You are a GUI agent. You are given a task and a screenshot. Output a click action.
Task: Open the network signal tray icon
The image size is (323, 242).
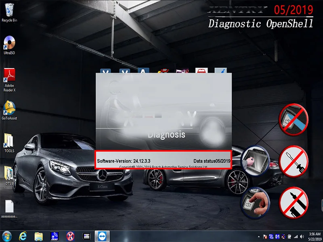click(296, 237)
